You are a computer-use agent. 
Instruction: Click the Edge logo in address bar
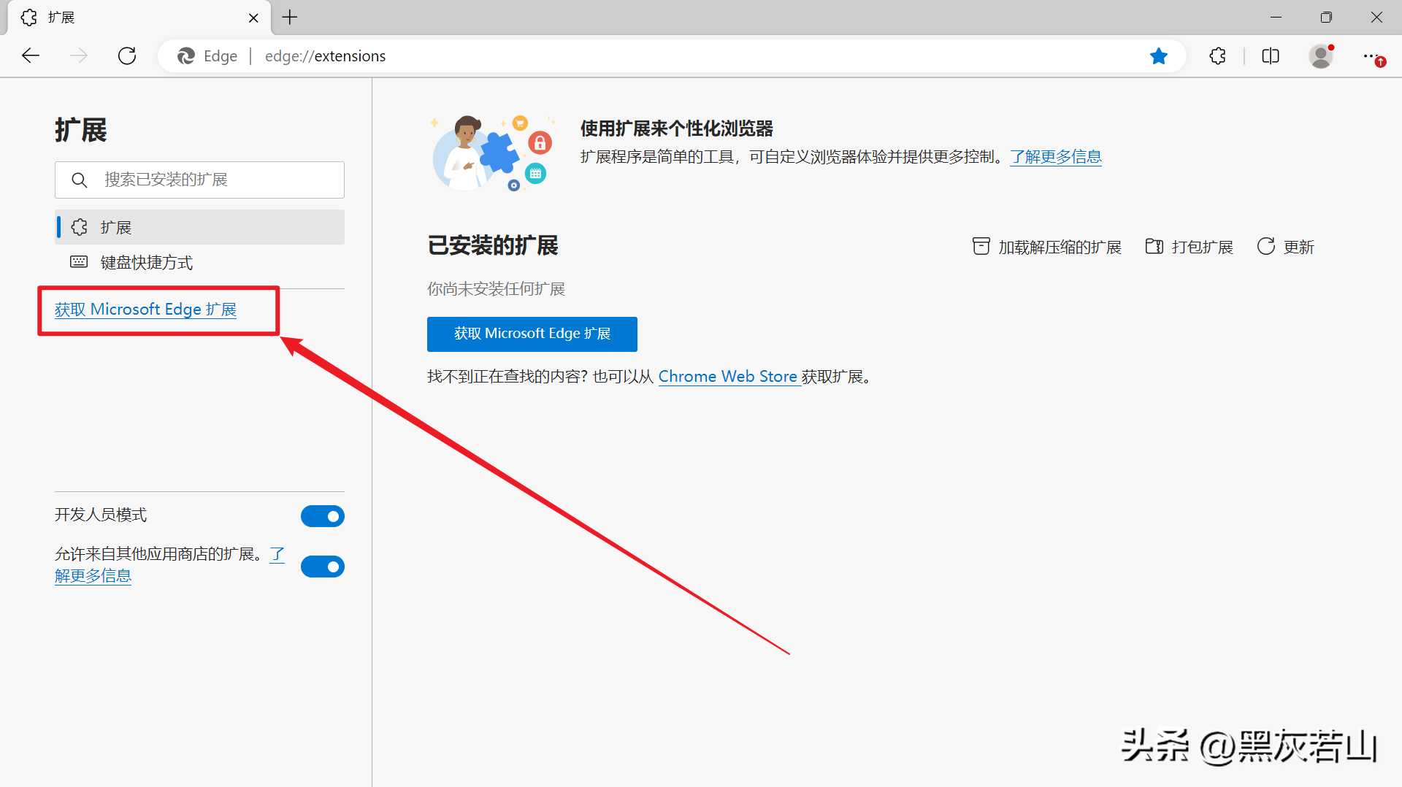(x=186, y=56)
